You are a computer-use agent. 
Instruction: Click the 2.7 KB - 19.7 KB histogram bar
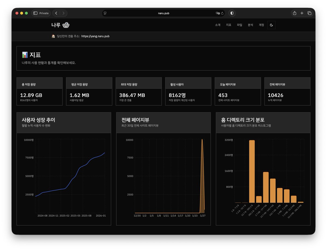pyautogui.click(x=266, y=187)
